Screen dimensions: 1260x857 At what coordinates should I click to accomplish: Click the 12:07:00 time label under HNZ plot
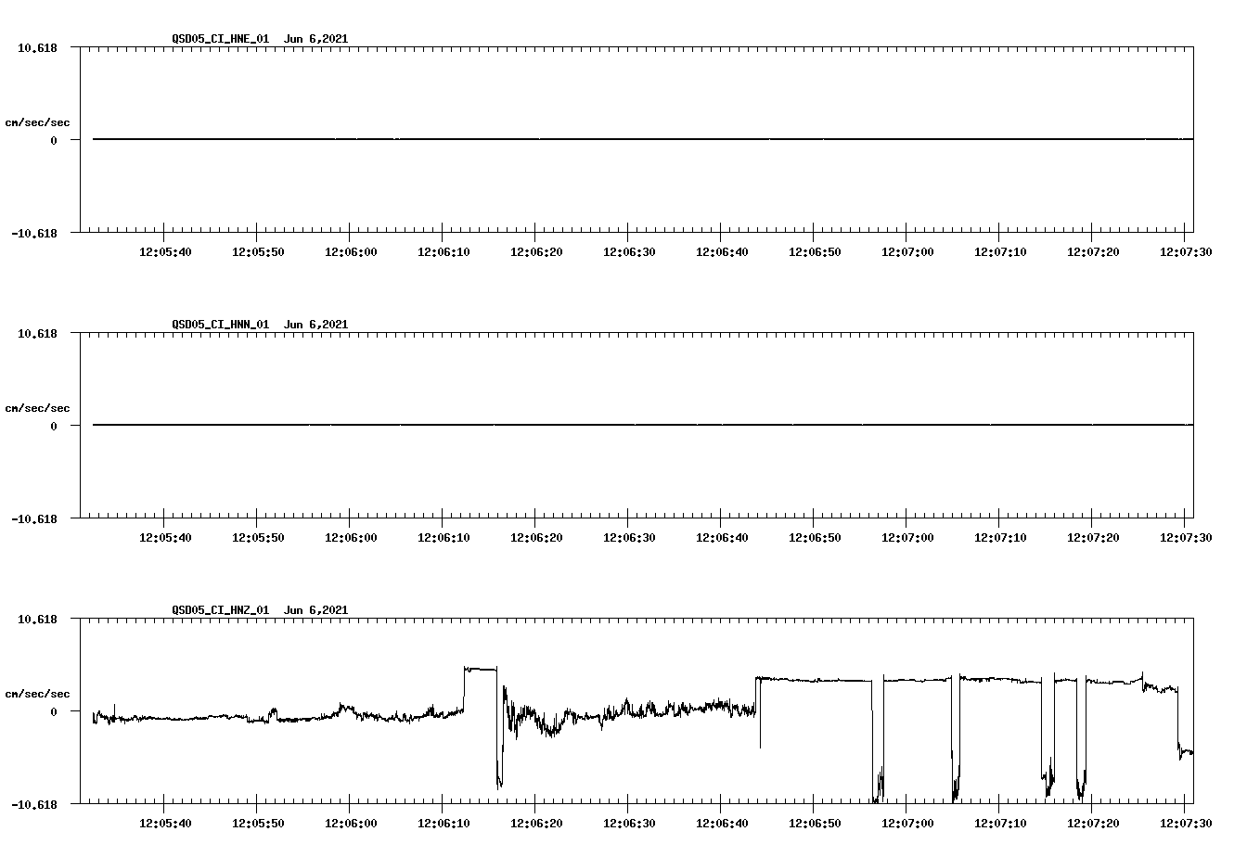(x=907, y=823)
